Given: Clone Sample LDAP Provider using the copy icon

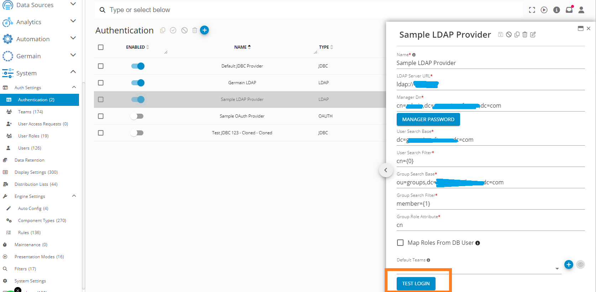Looking at the screenshot, I should (517, 34).
